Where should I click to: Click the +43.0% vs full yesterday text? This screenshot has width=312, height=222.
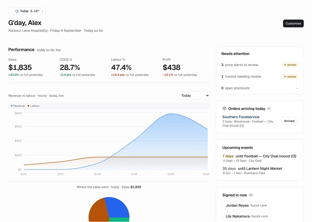[26, 75]
